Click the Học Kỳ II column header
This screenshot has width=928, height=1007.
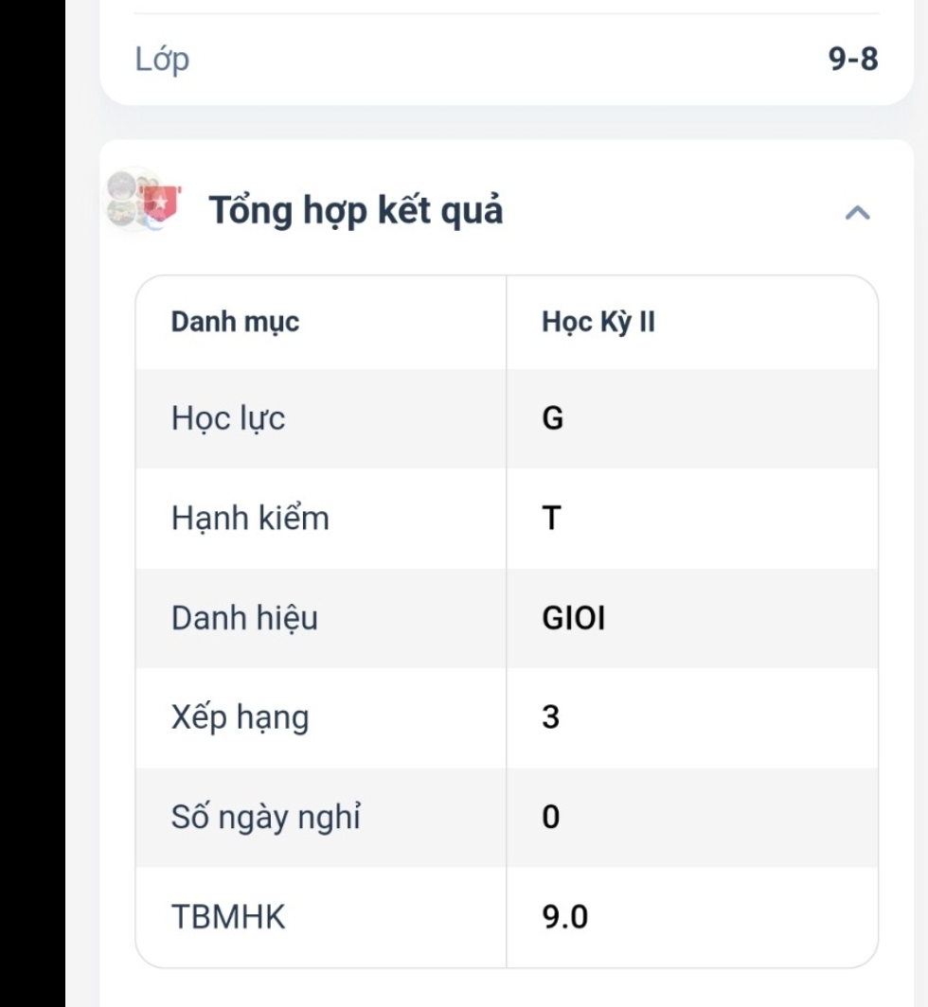click(x=598, y=322)
